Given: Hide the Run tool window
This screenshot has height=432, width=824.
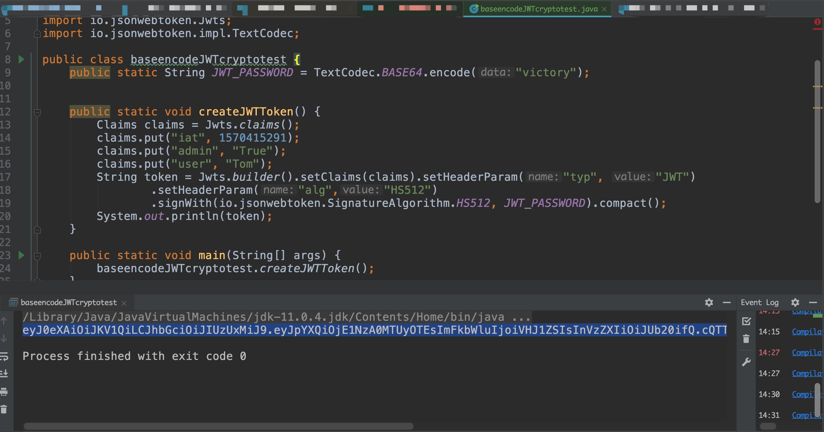Looking at the screenshot, I should pos(727,302).
